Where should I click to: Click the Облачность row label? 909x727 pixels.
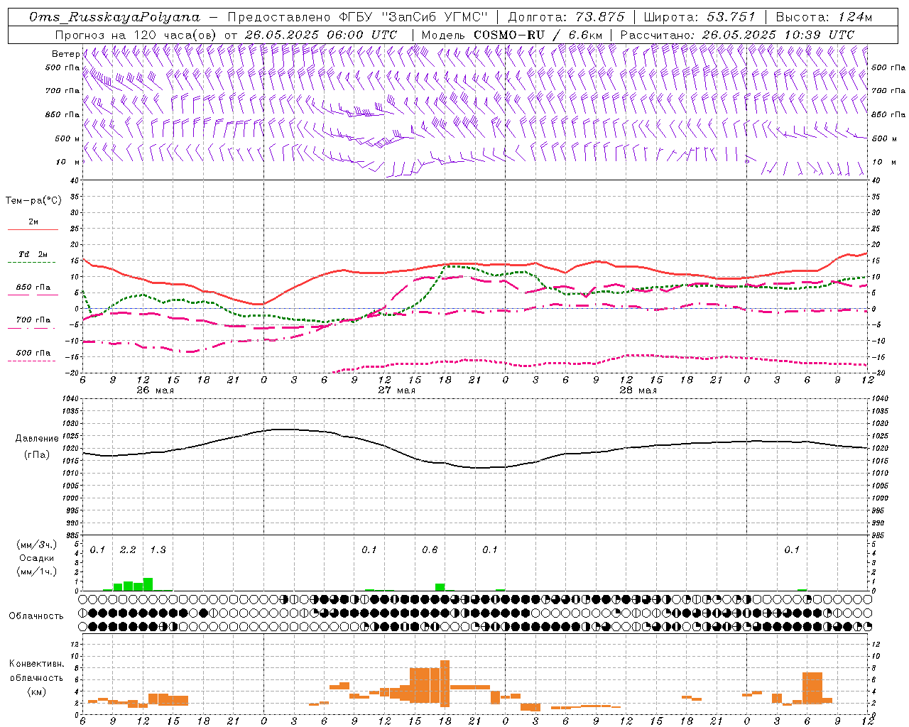(x=37, y=616)
